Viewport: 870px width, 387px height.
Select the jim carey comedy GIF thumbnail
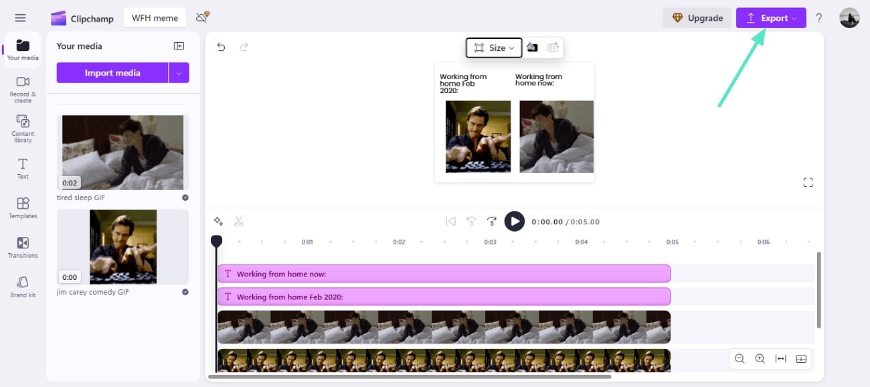(122, 247)
